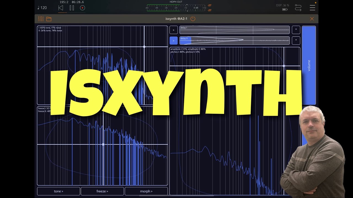Toggle the delay I arrow button
The height and width of the screenshot is (198, 353).
point(173,30)
